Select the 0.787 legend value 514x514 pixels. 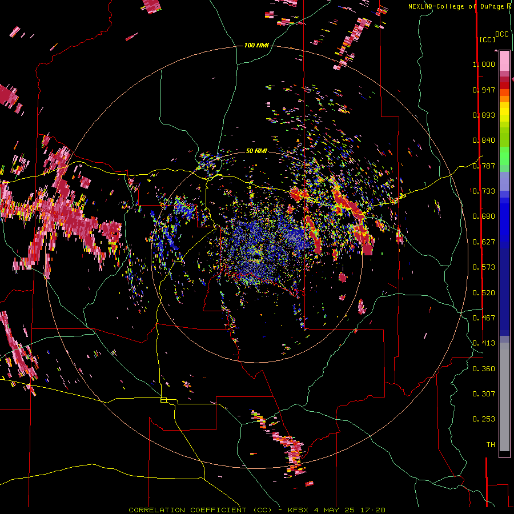click(484, 166)
